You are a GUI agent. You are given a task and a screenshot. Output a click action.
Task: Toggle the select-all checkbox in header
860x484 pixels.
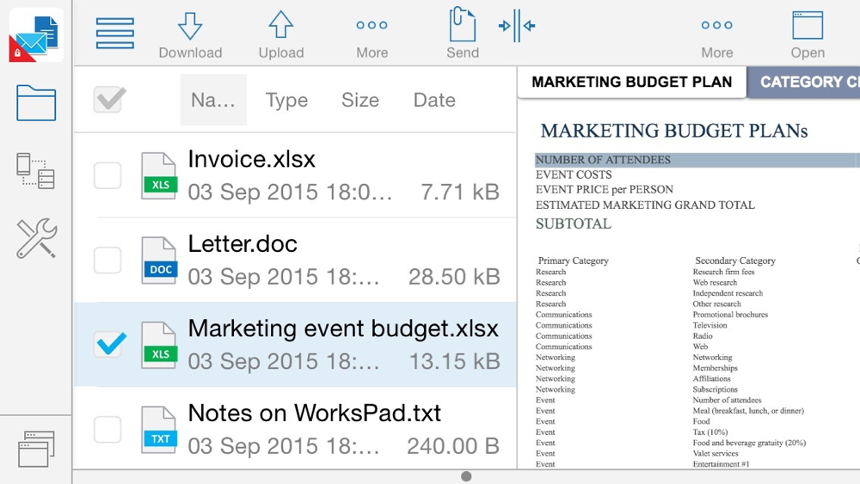click(x=109, y=100)
